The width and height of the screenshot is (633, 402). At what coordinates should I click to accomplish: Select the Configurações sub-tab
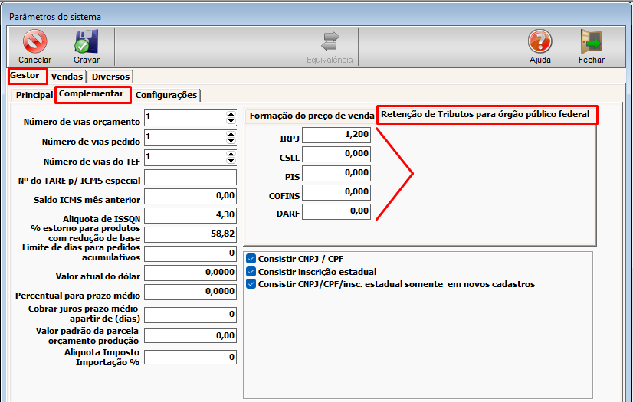click(166, 95)
